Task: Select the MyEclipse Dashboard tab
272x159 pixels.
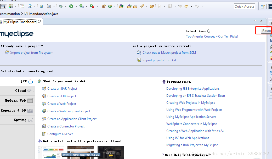Action: click(20, 22)
